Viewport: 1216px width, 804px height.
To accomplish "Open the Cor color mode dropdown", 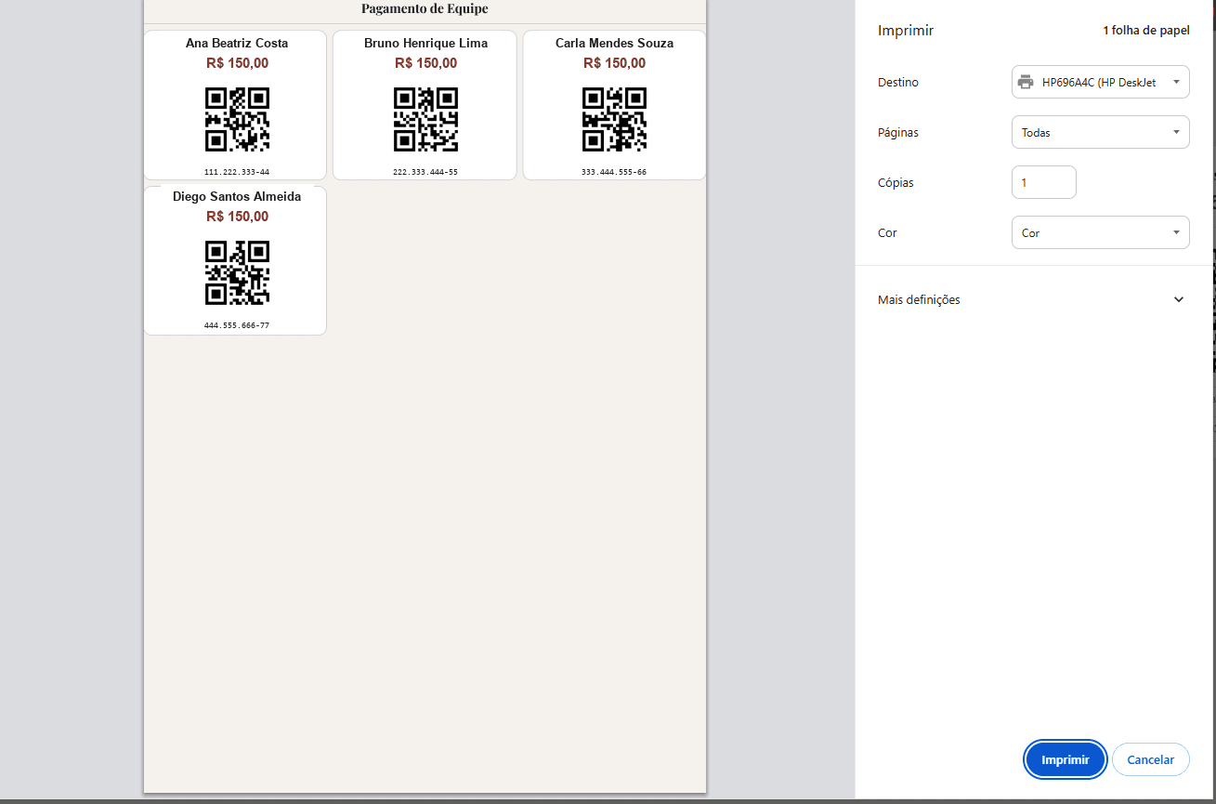I will 1100,232.
